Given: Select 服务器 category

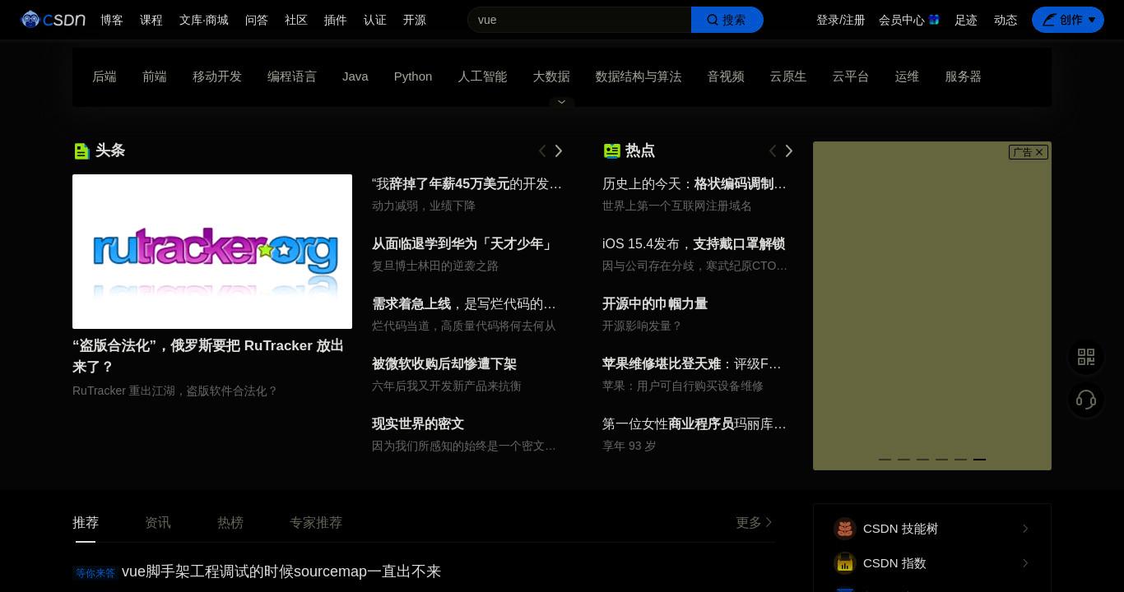Looking at the screenshot, I should (964, 76).
